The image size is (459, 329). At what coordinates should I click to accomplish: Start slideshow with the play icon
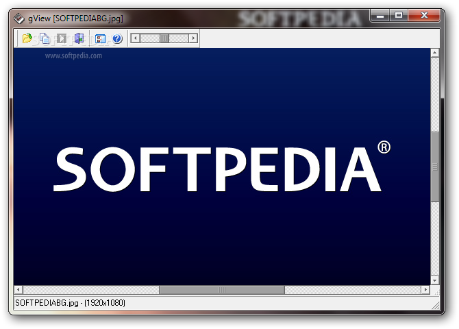coord(62,38)
